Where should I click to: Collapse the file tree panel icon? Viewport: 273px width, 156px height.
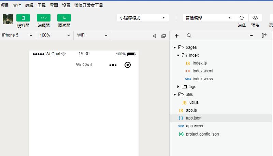[264, 36]
